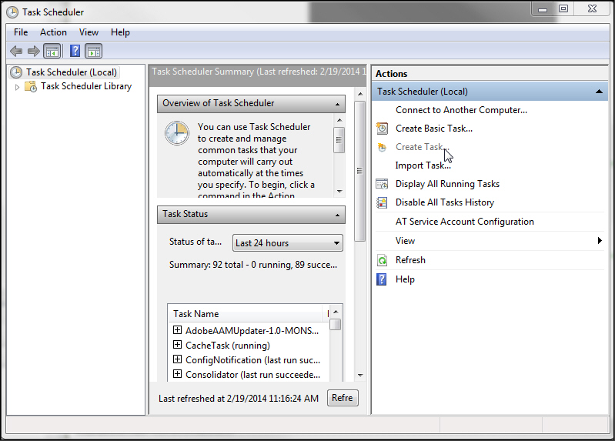Open the File menu
This screenshot has width=615, height=441.
point(21,32)
